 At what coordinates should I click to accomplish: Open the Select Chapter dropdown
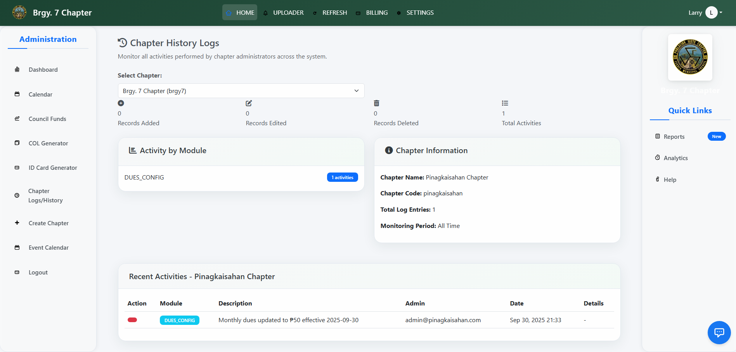point(241,91)
